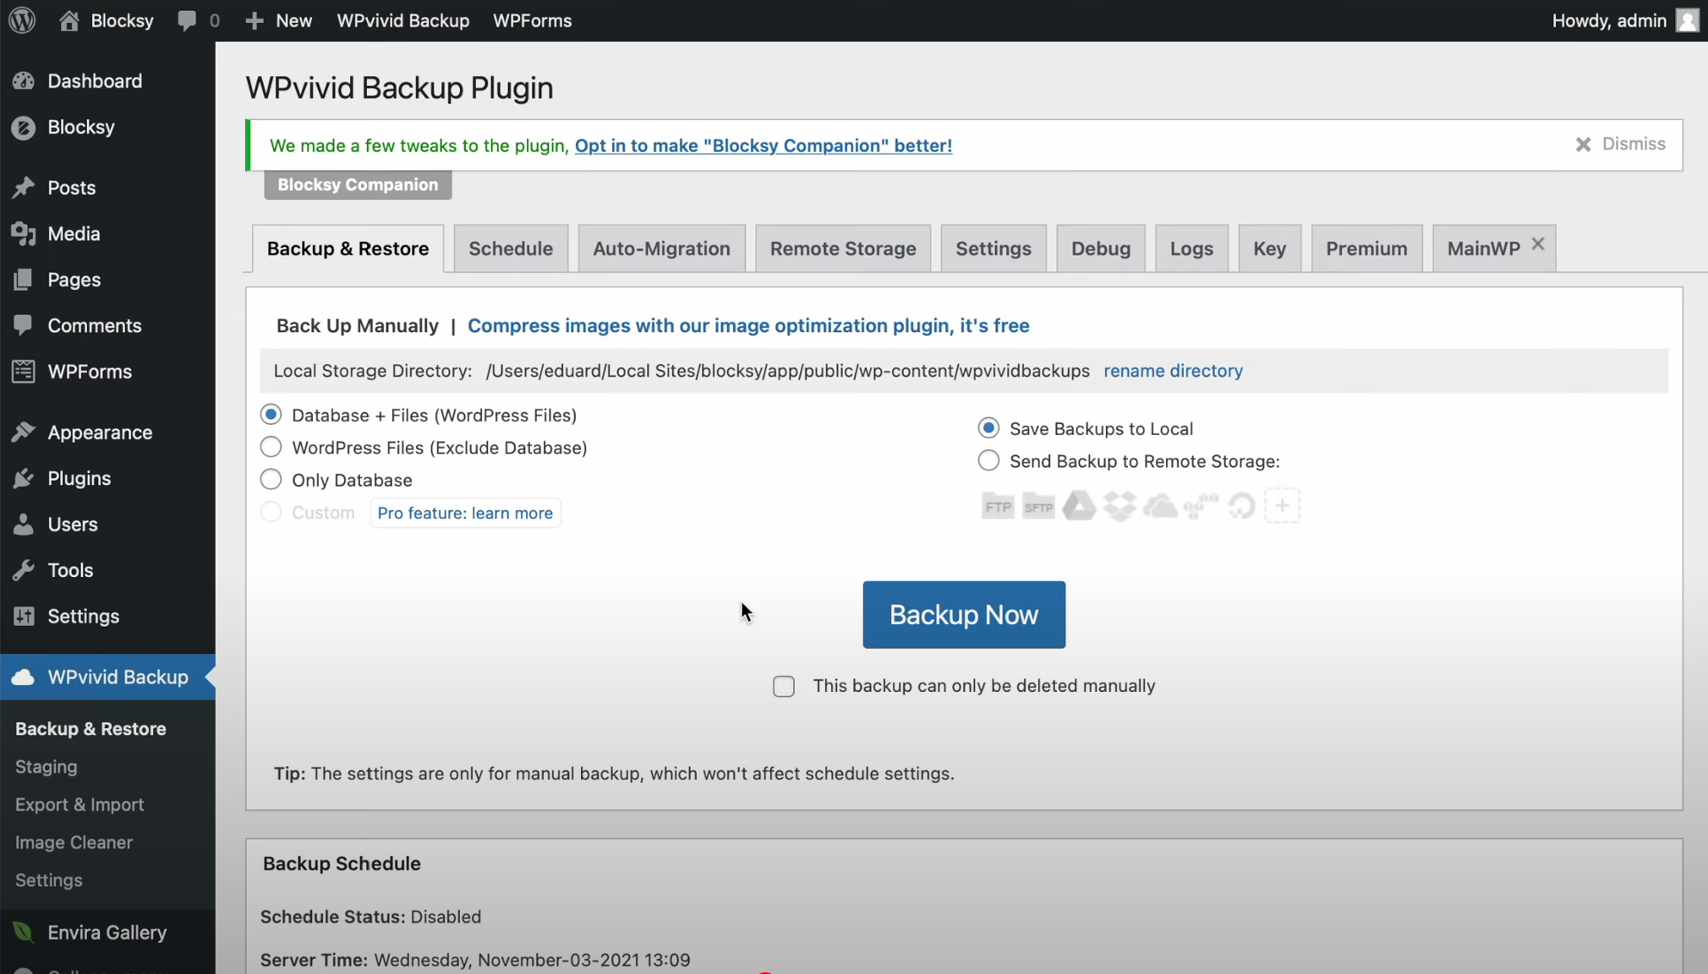The height and width of the screenshot is (974, 1708).
Task: Choose WordPress Files (Exclude Database) option
Action: pyautogui.click(x=271, y=447)
